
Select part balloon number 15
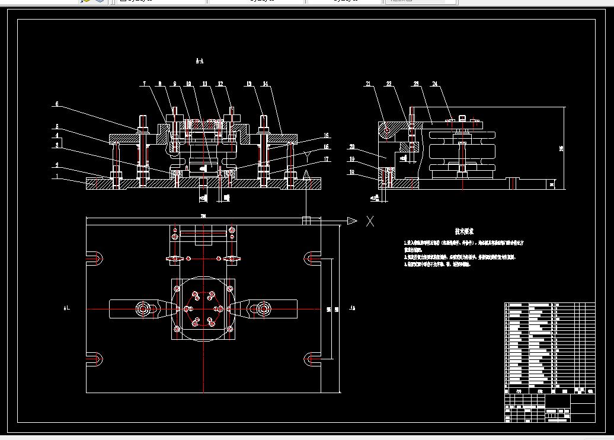point(326,136)
